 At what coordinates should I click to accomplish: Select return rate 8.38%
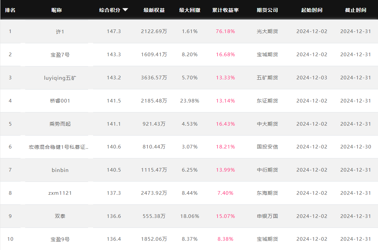(x=225, y=239)
